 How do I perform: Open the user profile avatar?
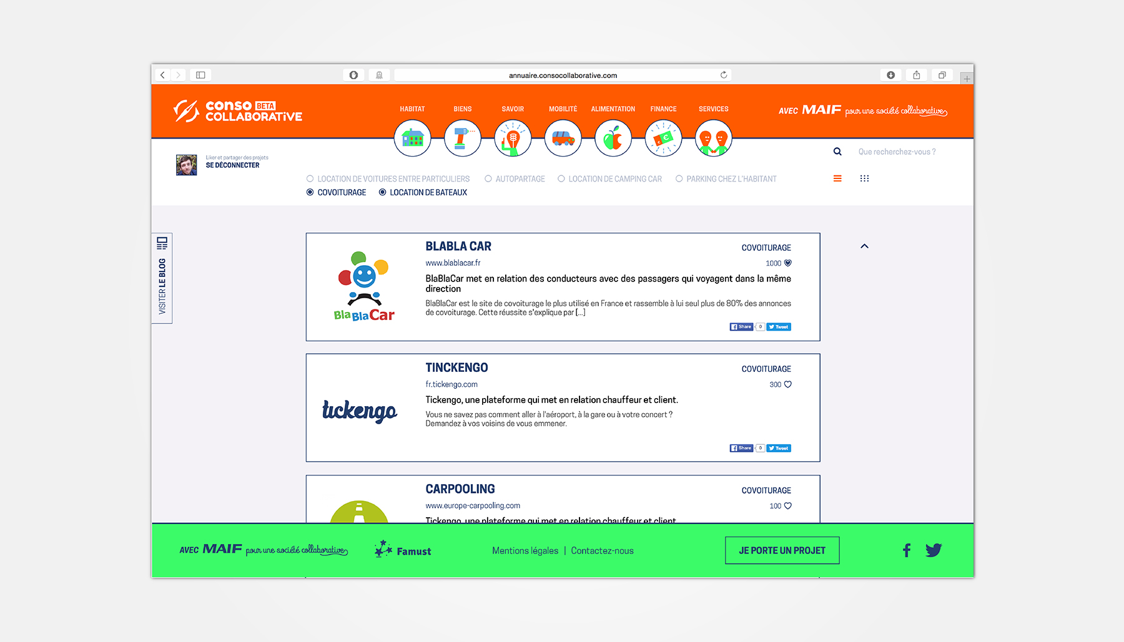point(186,165)
